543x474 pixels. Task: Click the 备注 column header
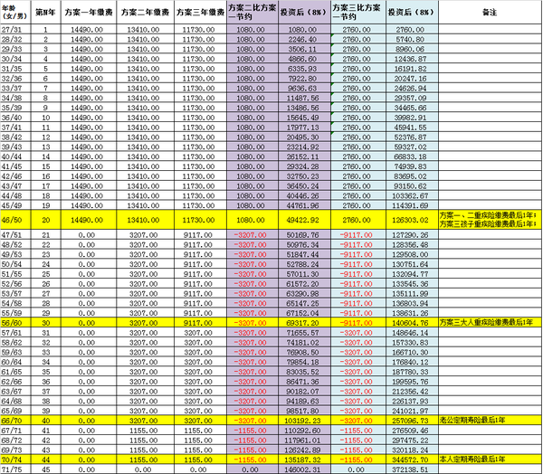490,13
